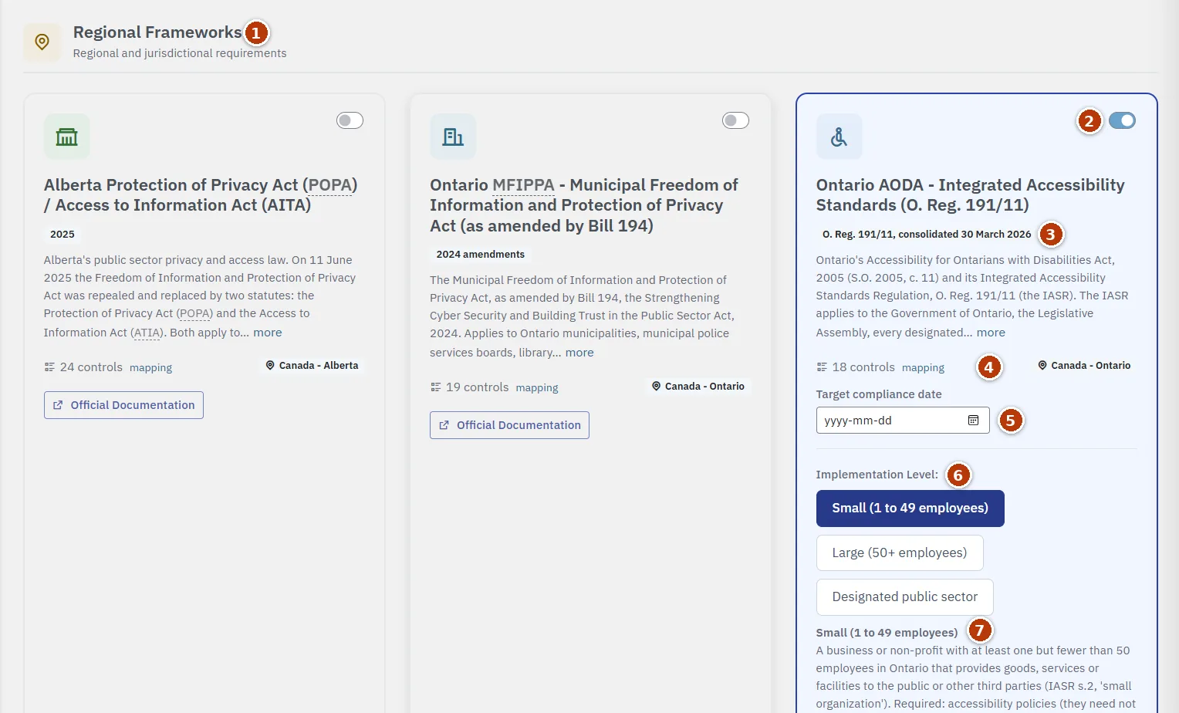Screen dimensions: 1179x713
Task: Expand Alberta POPA description with more
Action: click(x=268, y=333)
